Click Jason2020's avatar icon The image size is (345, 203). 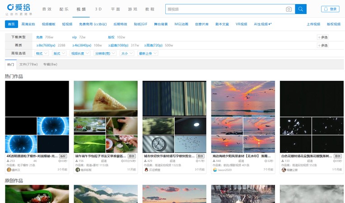tap(215, 170)
